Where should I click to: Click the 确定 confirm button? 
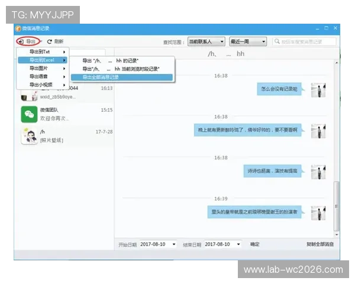254,244
